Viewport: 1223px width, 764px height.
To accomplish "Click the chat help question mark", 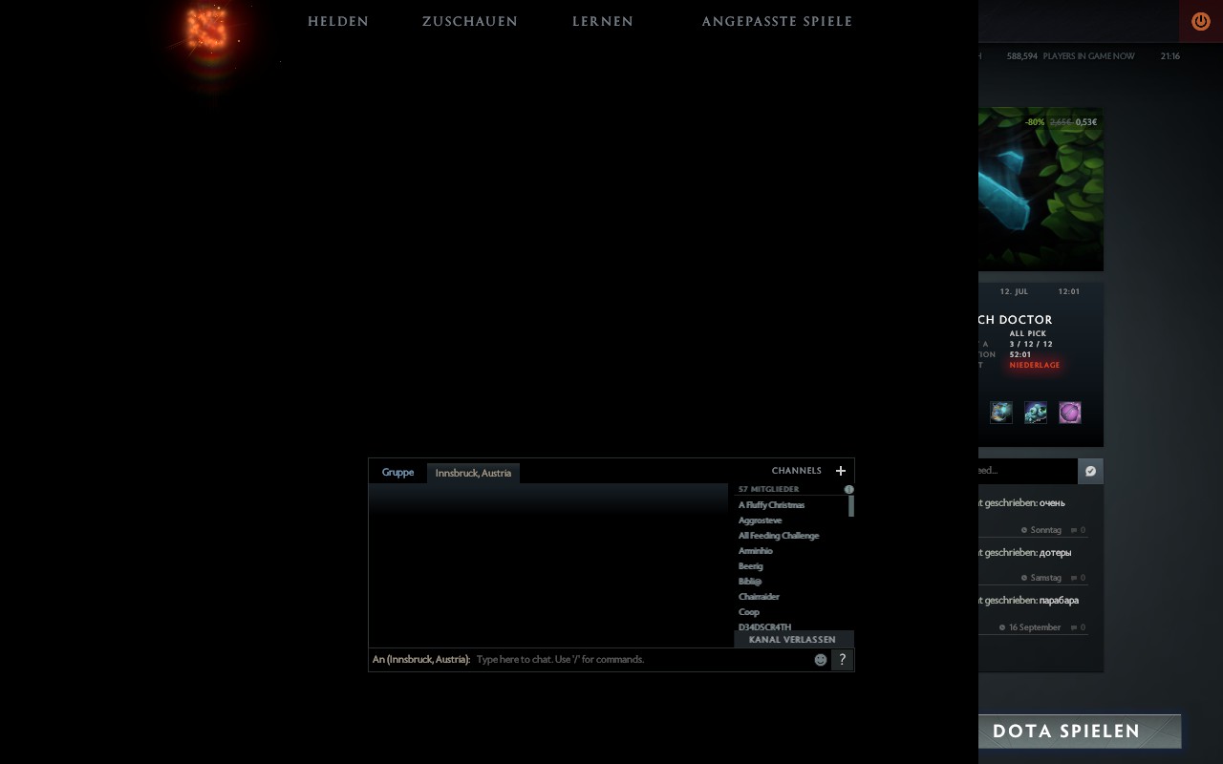I will click(842, 660).
